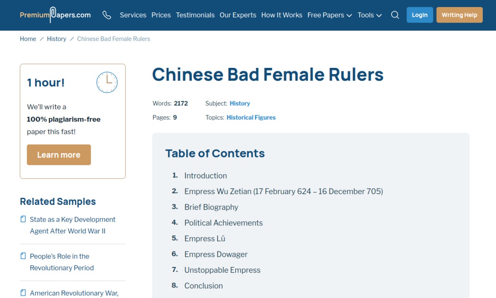Jump to Empress Dowager section
This screenshot has height=298, width=496.
(216, 254)
